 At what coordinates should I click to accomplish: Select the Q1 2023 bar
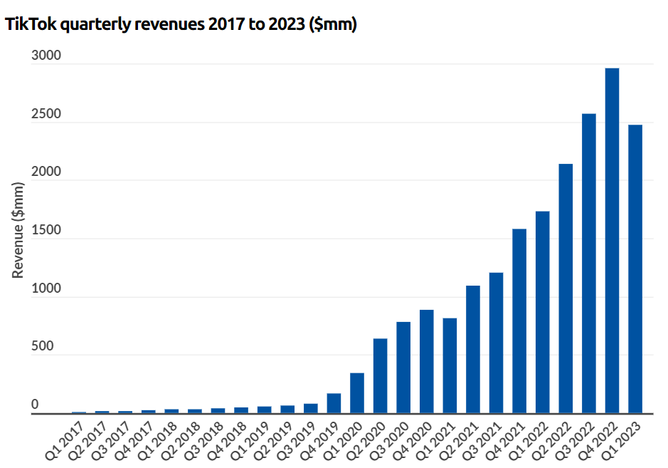pos(635,269)
